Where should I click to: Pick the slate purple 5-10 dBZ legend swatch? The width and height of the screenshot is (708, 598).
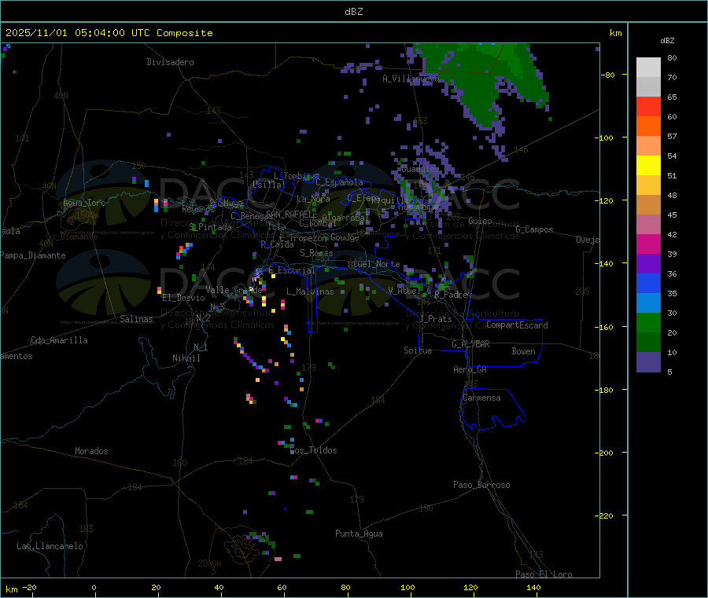pos(648,362)
